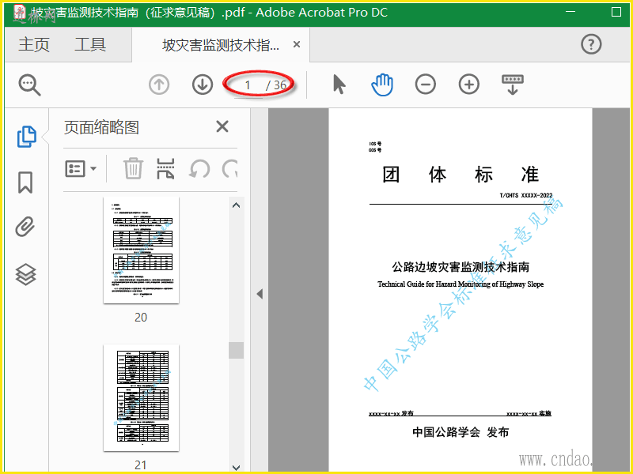Go to next page with down arrow
The image size is (633, 474).
coord(203,85)
